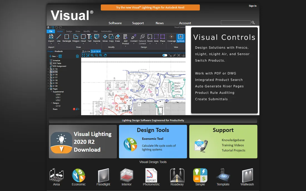Click the red warning icon beside Risers

click(74, 109)
